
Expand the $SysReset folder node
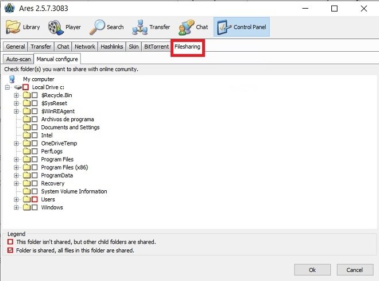pyautogui.click(x=16, y=103)
